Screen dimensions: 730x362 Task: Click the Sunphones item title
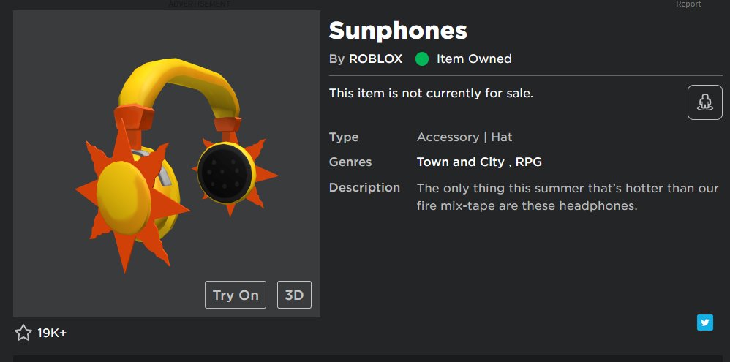398,31
